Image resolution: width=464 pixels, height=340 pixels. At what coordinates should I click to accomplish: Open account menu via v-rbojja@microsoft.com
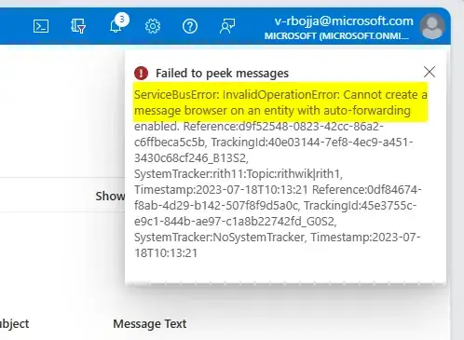point(344,21)
